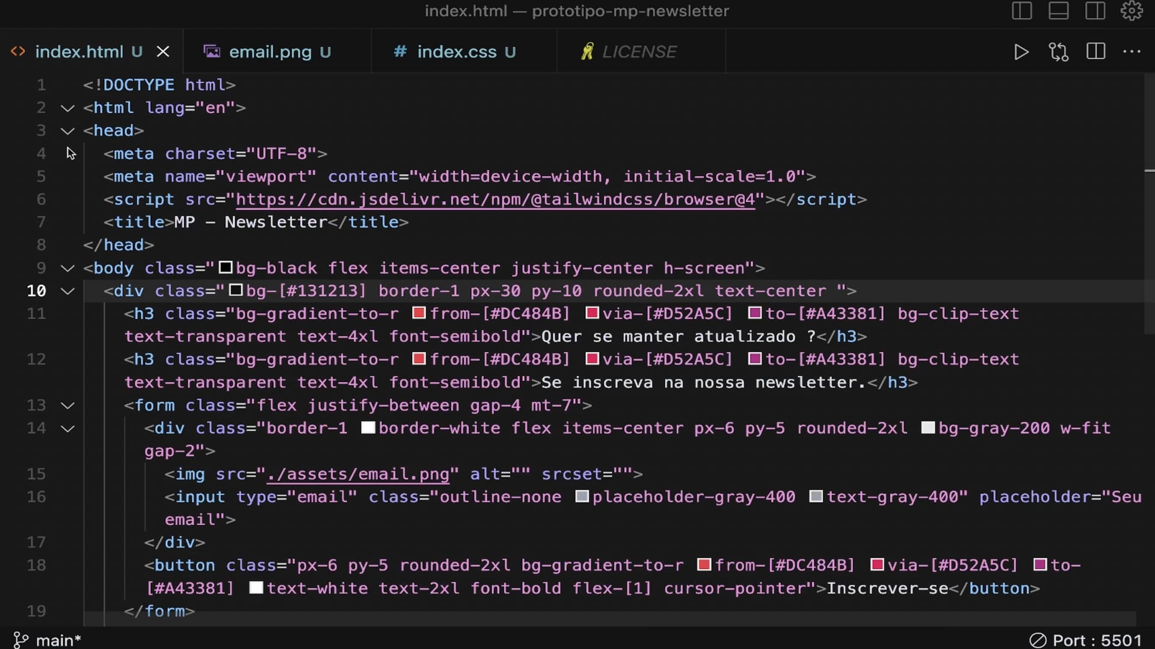Open to- color swatch on line 18
This screenshot has width=1155, height=649.
pos(1040,565)
